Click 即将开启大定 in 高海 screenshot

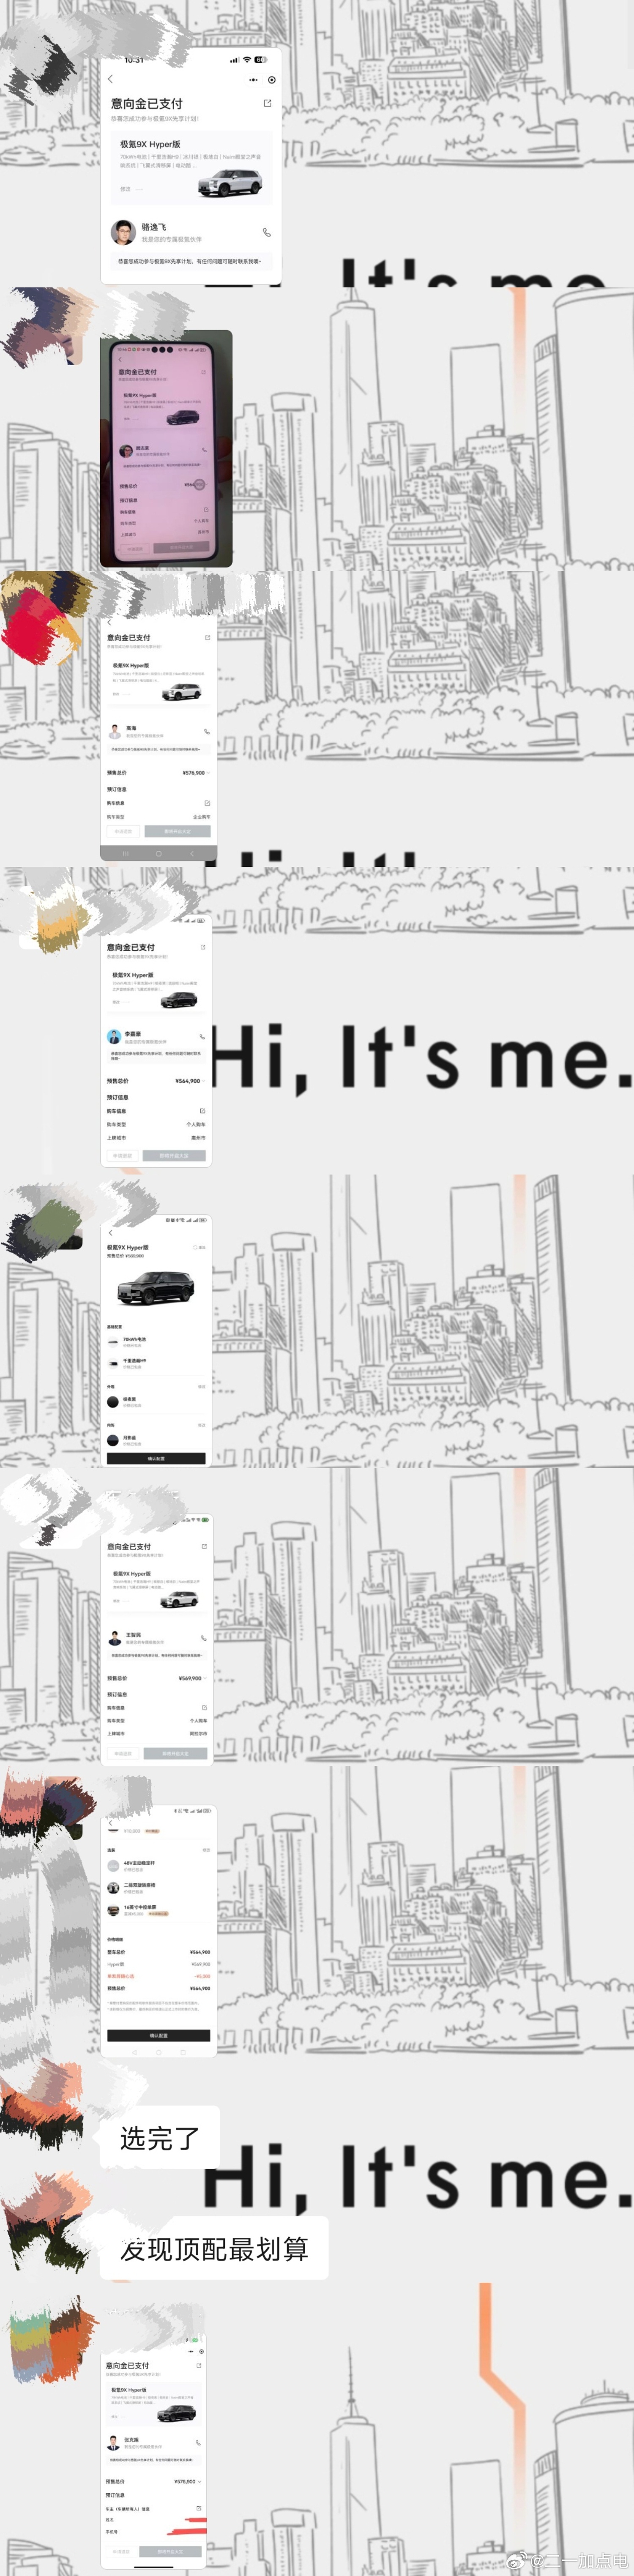(177, 831)
